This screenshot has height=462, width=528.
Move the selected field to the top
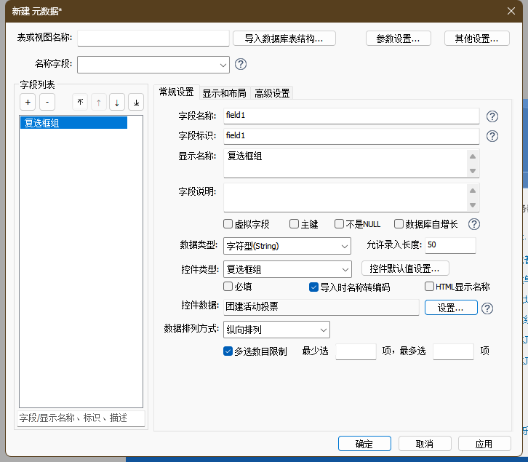click(x=80, y=103)
